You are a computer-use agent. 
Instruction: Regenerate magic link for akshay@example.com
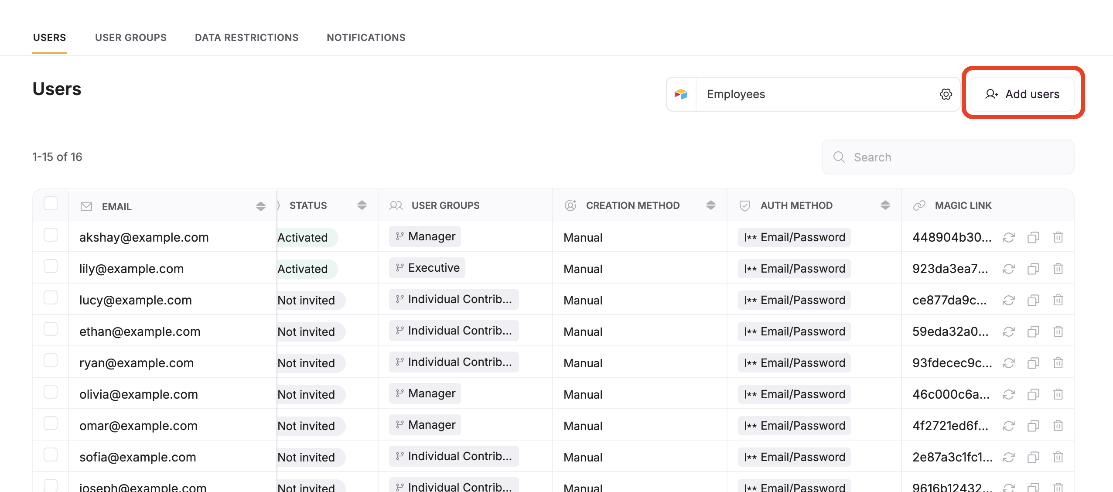coord(1008,237)
